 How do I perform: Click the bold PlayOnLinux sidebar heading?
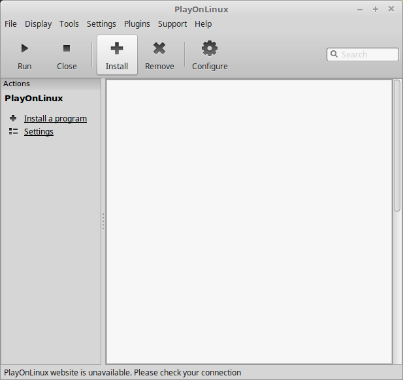(x=34, y=98)
